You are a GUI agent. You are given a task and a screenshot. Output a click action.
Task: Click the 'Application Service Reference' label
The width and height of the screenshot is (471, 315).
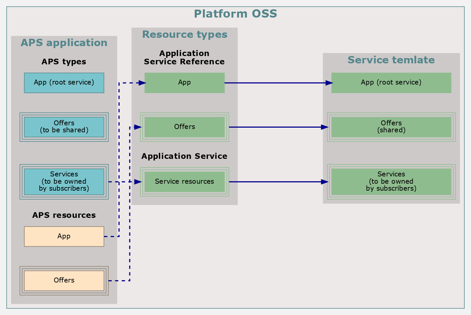point(184,58)
